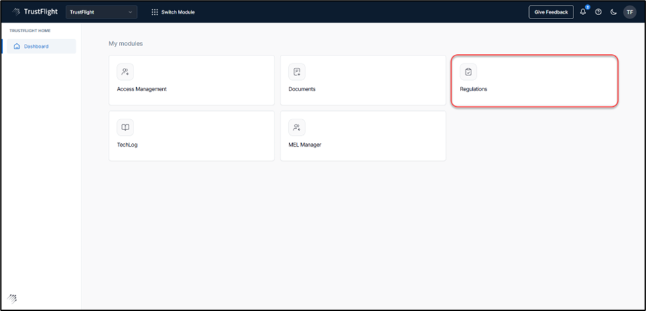Click the TrustFlight mark at sidebar bottom
Image resolution: width=646 pixels, height=311 pixels.
12,298
